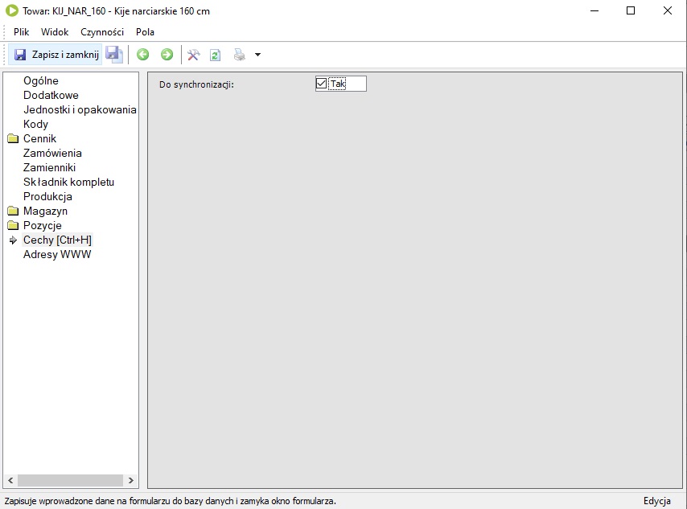
Task: Click the Pozycje folder icon
Action: (13, 225)
